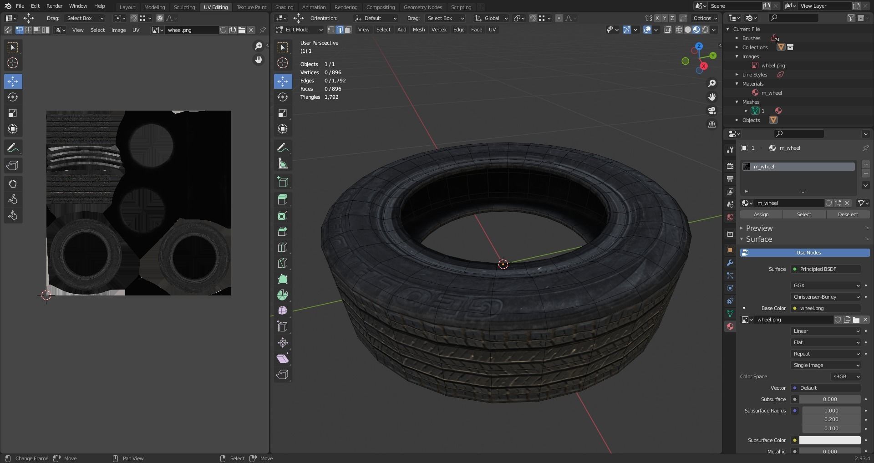Select the Annotate tool in 3D viewport

283,148
